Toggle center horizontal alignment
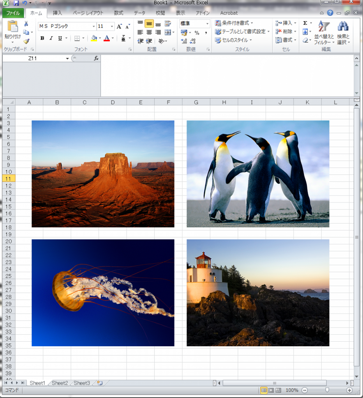This screenshot has width=363, height=398. [x=149, y=32]
